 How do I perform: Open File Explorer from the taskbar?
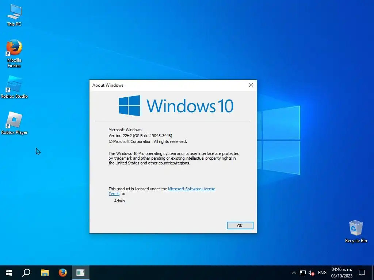click(45, 273)
